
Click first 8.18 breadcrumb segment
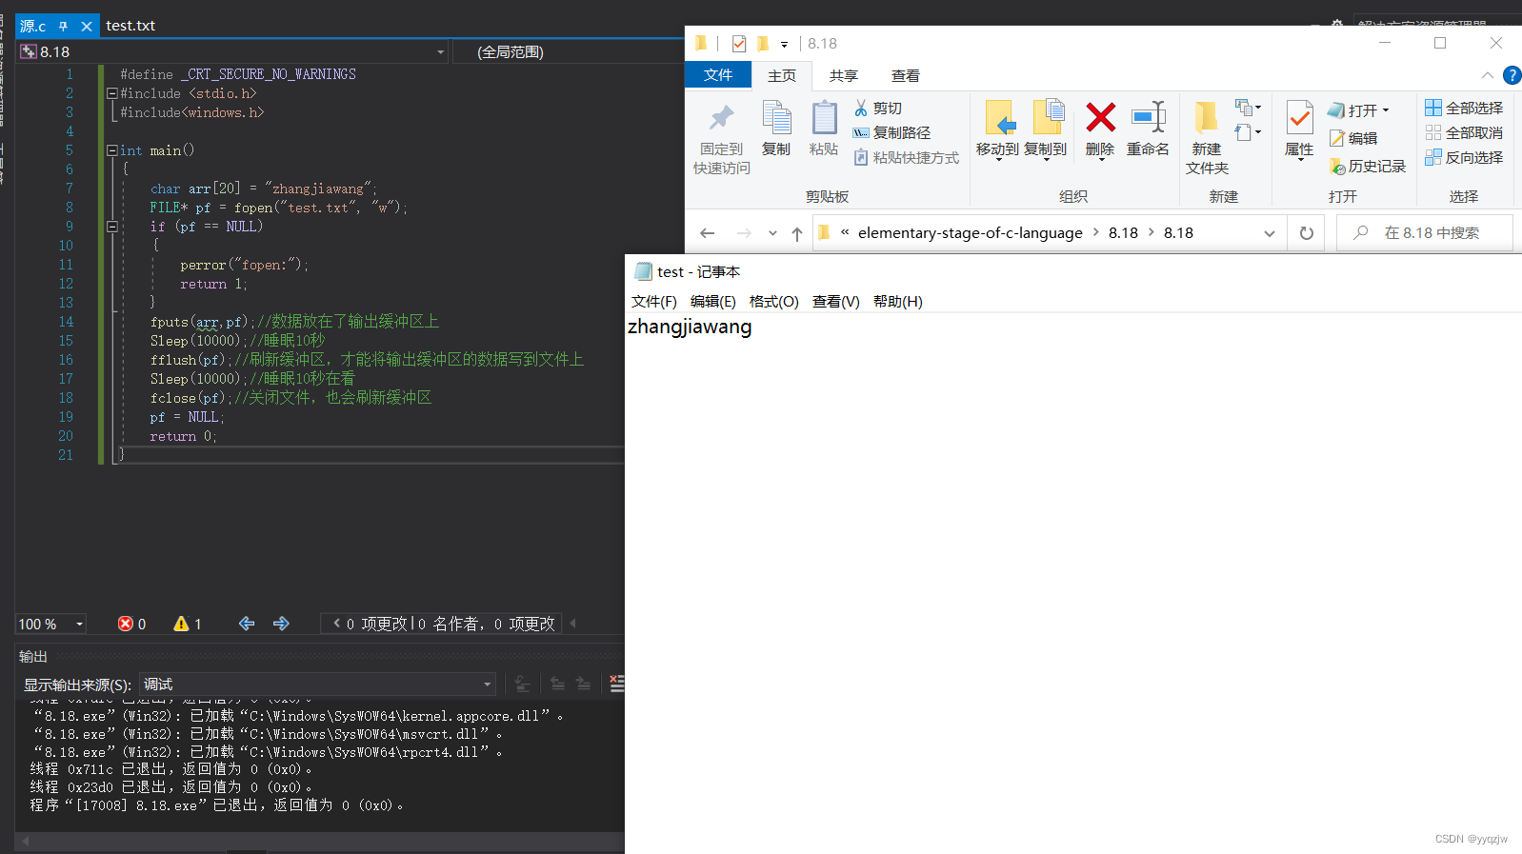[1124, 233]
